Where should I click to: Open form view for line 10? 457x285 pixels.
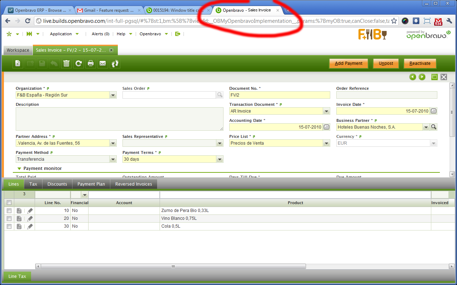coord(19,211)
